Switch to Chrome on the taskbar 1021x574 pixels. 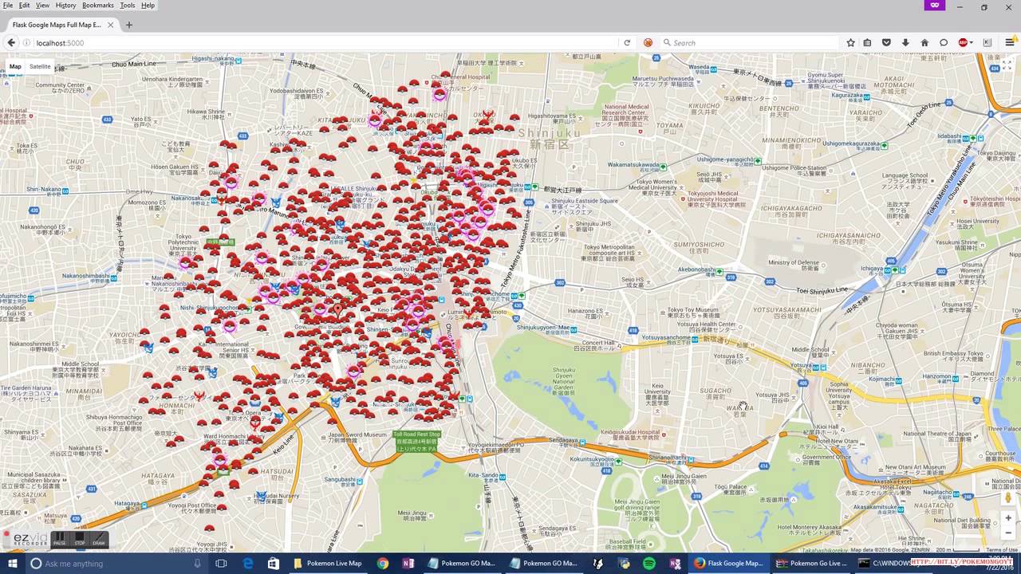[x=383, y=564]
